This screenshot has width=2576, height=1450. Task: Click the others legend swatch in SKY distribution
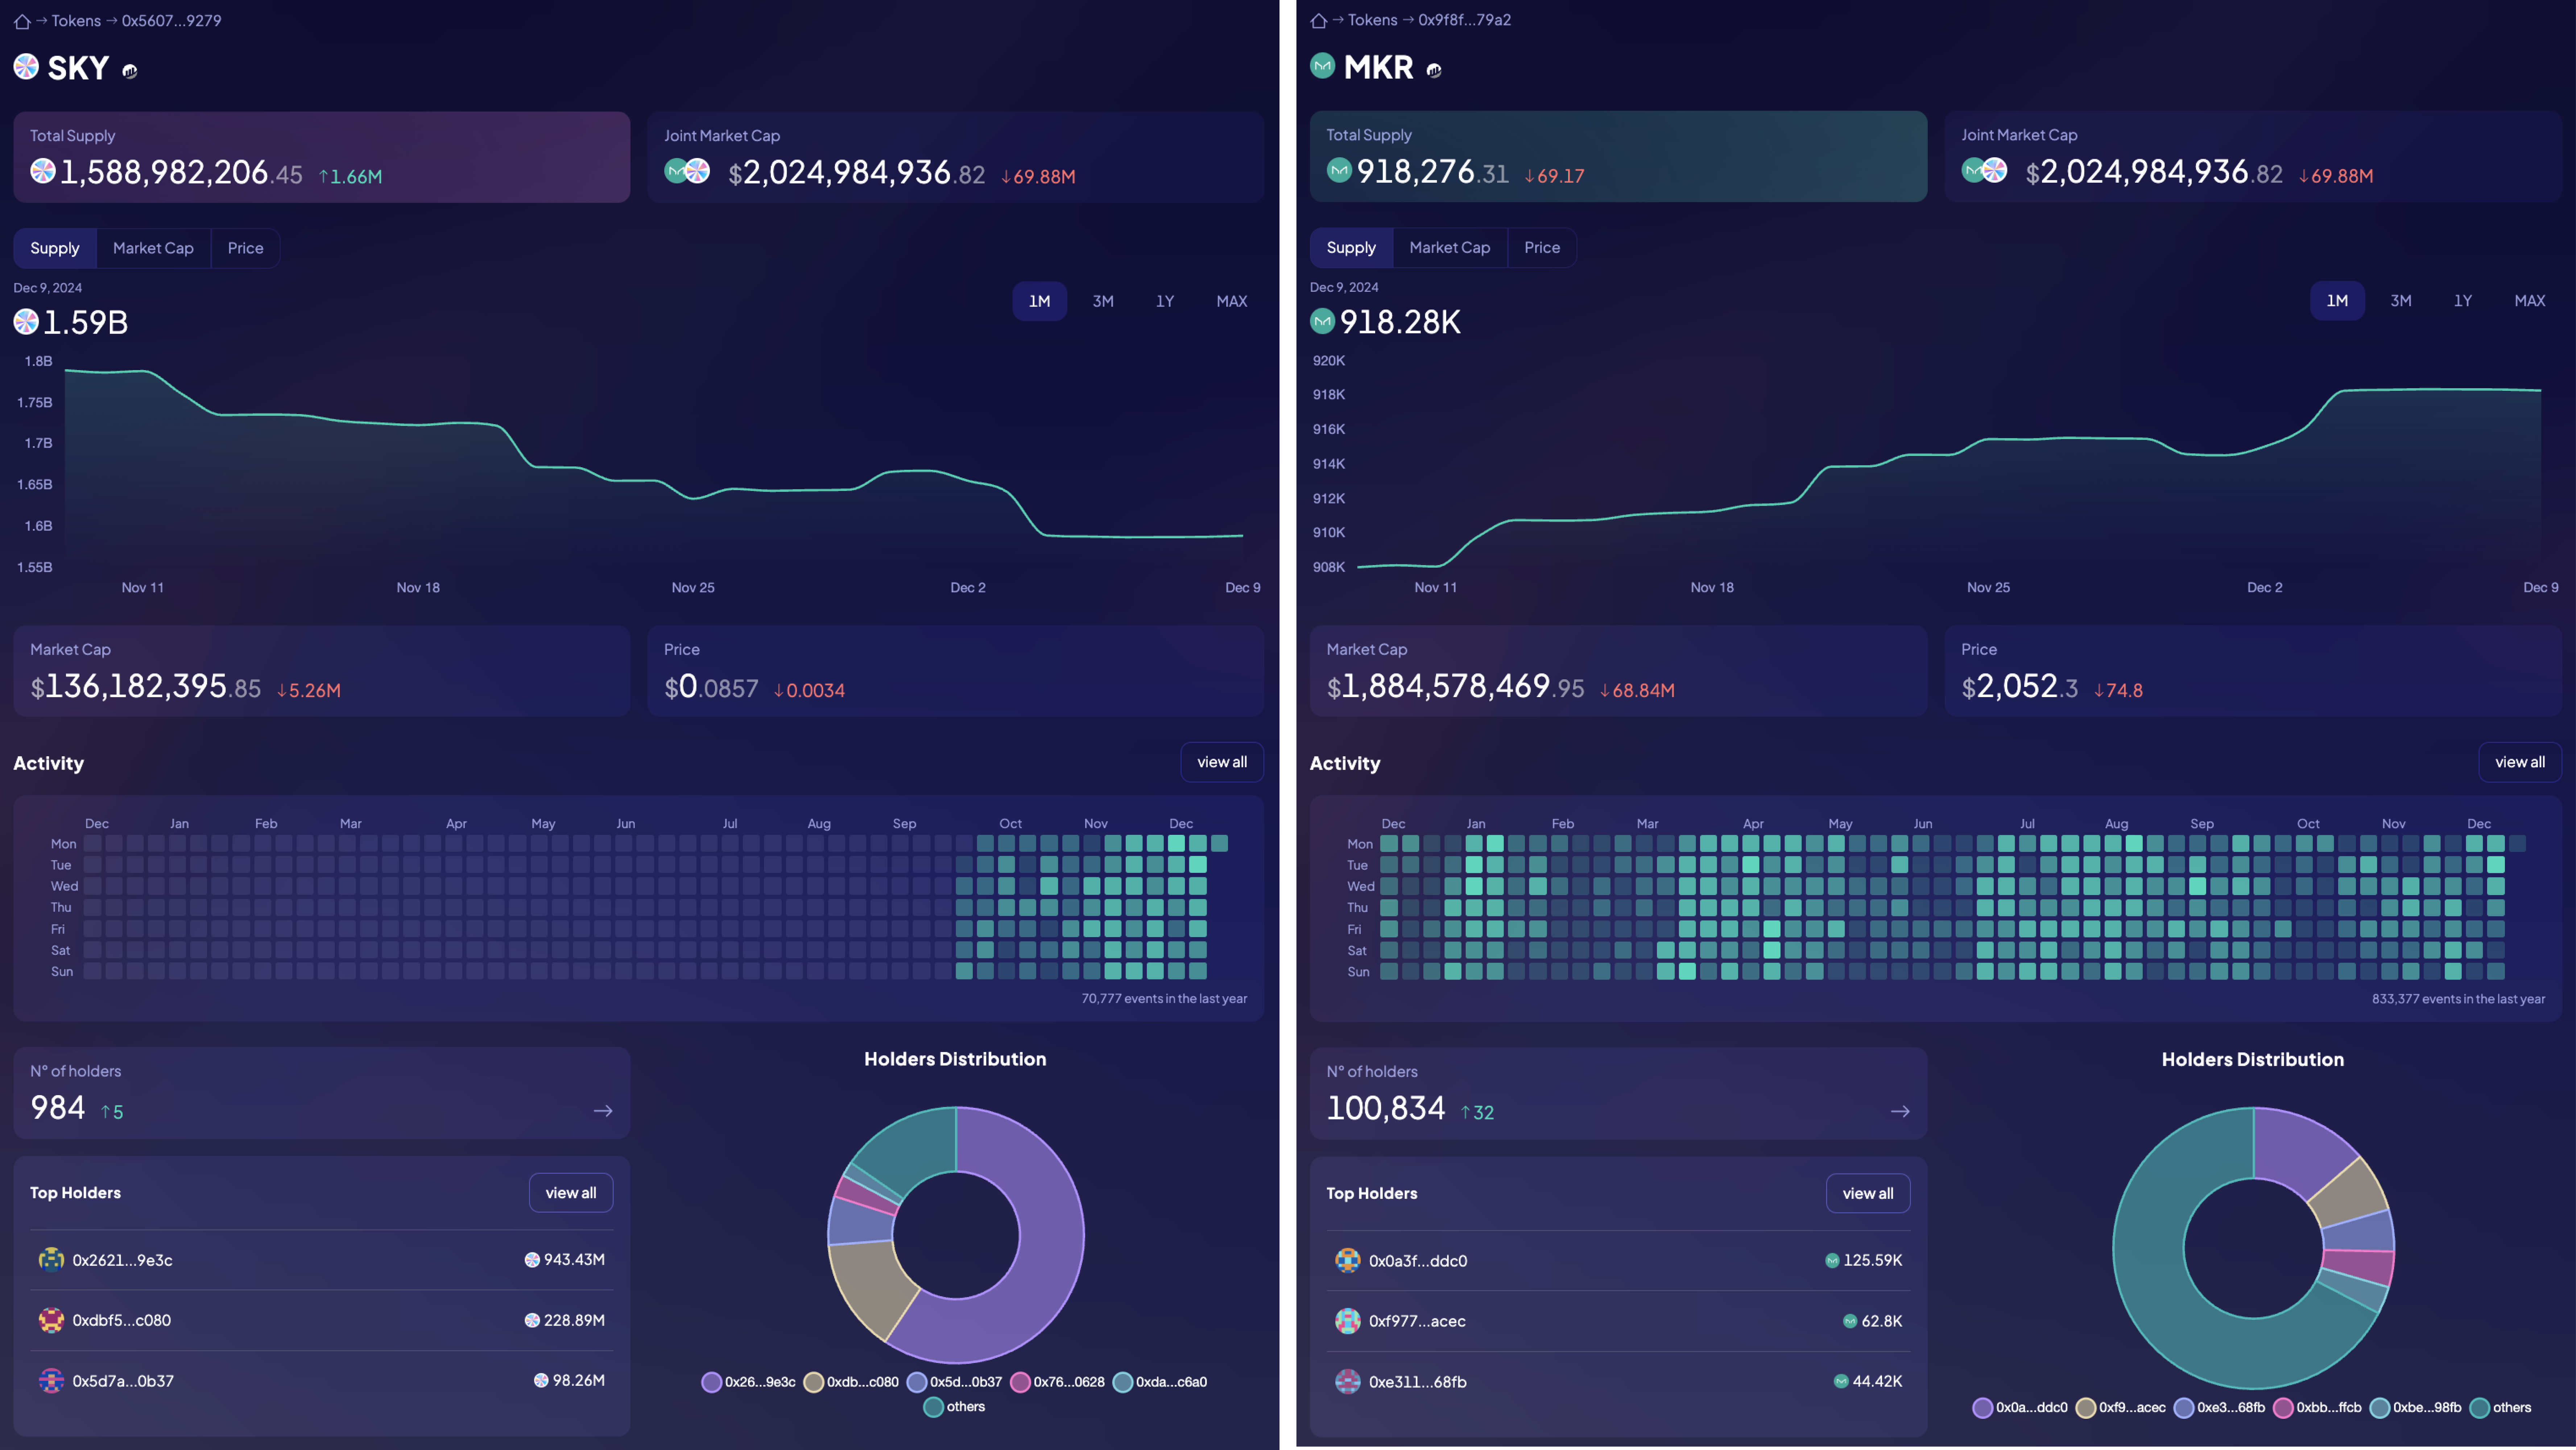934,1407
